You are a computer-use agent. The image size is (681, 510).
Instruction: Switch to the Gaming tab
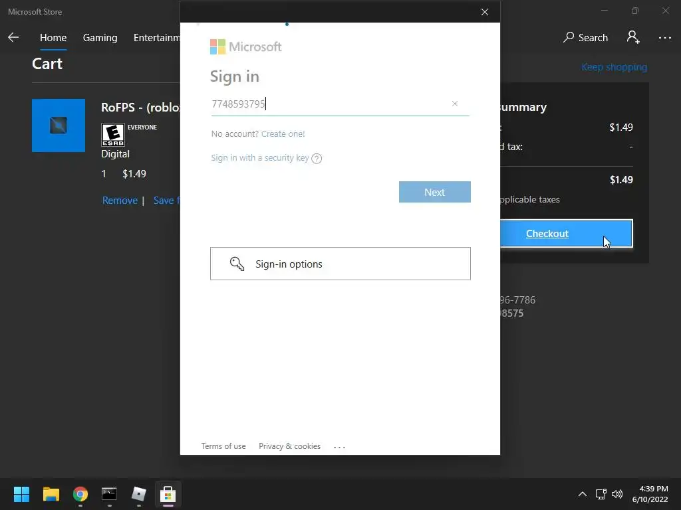point(100,38)
